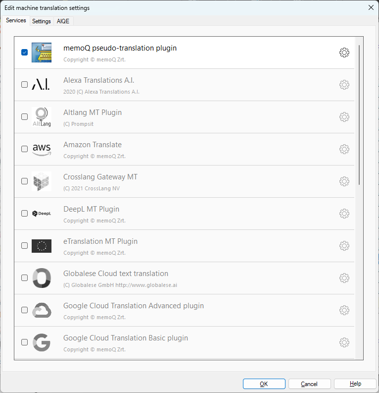
Task: Enable the Crosslang Gateway MT checkbox
Action: coord(25,181)
